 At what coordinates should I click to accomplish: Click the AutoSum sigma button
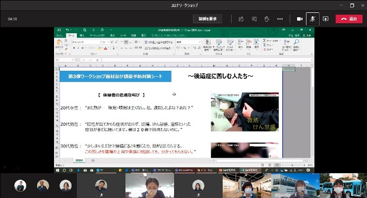pyautogui.click(x=271, y=41)
